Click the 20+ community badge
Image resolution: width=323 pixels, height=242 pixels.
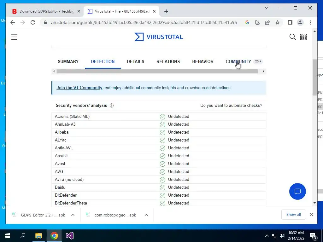[258, 61]
